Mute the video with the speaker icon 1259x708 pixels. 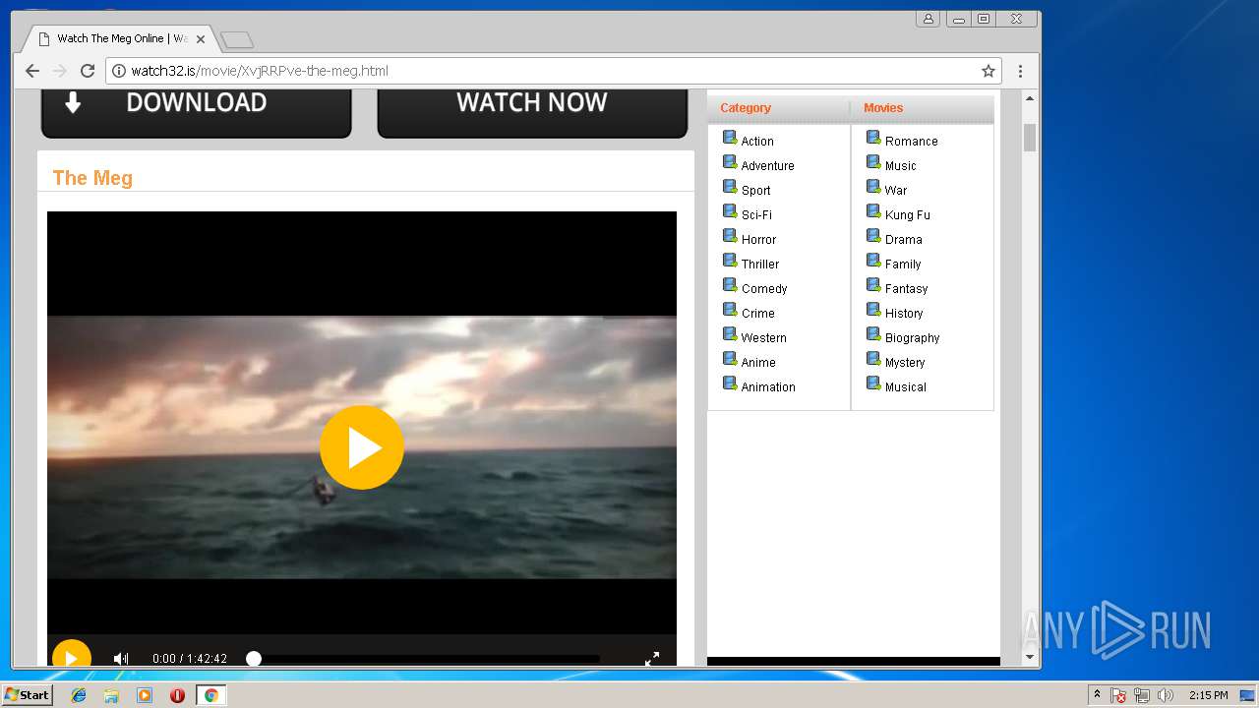coord(121,659)
